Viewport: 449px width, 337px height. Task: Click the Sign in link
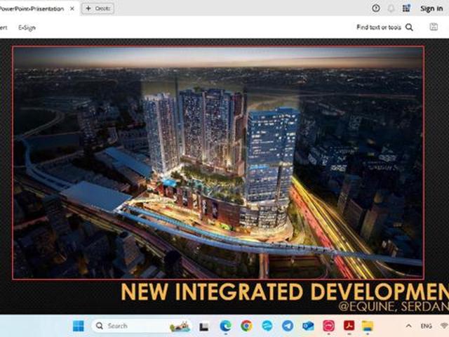431,8
